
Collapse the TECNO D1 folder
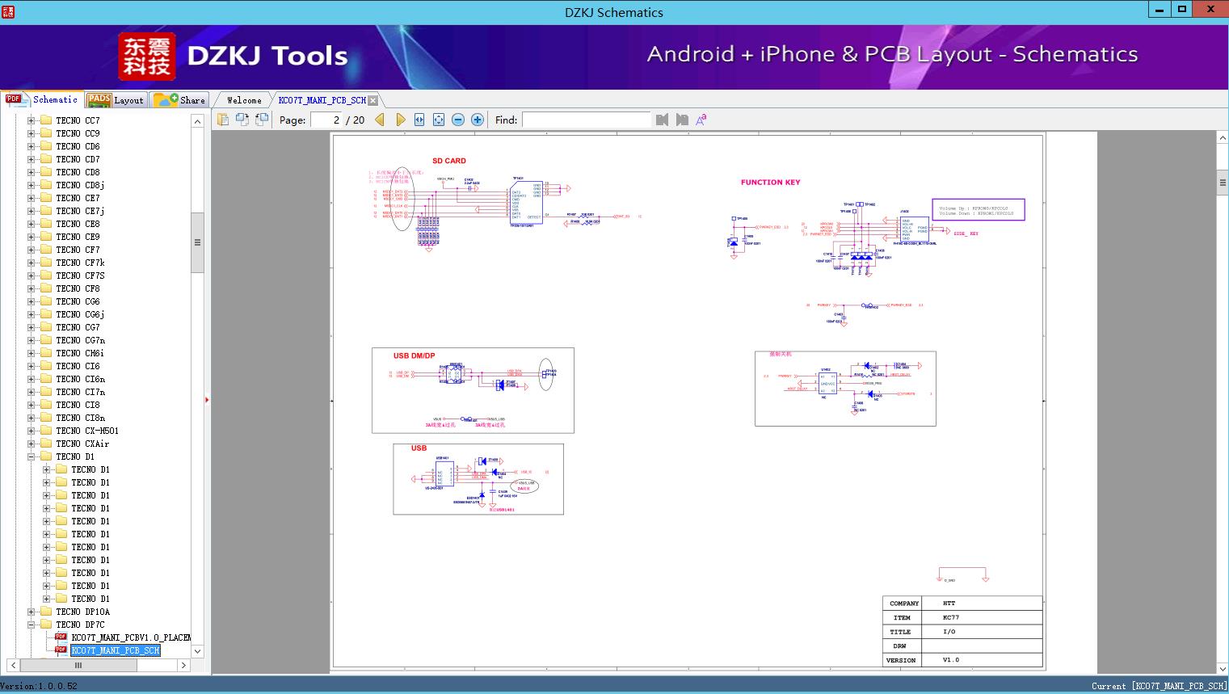32,456
